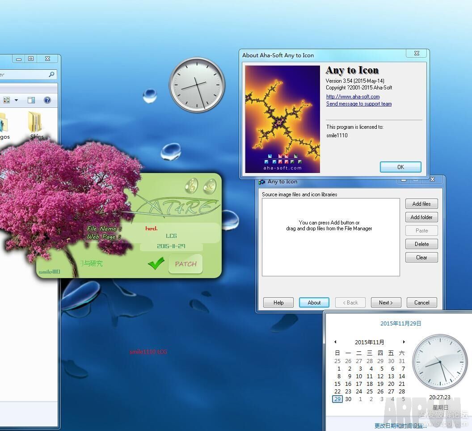
Task: Click the music note icon in patcher
Action: [x=191, y=186]
